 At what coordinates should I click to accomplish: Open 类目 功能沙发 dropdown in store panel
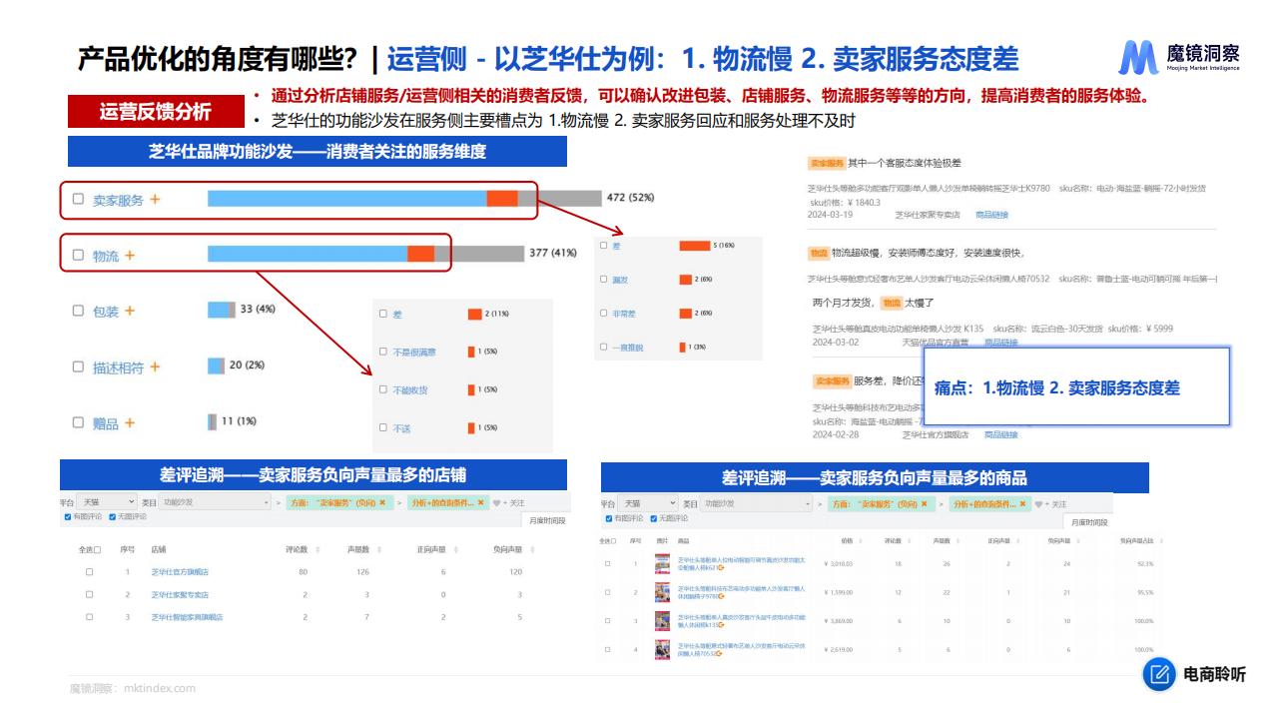point(215,502)
